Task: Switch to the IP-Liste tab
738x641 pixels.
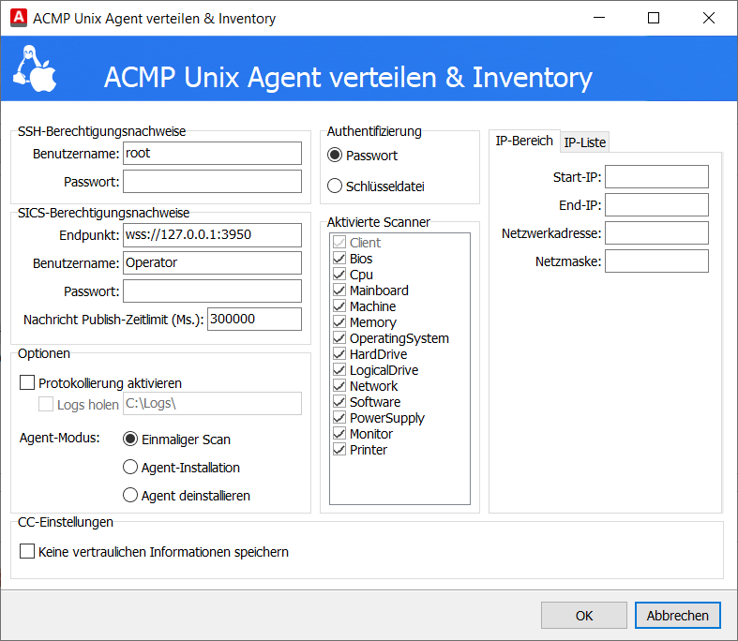Action: click(x=584, y=142)
